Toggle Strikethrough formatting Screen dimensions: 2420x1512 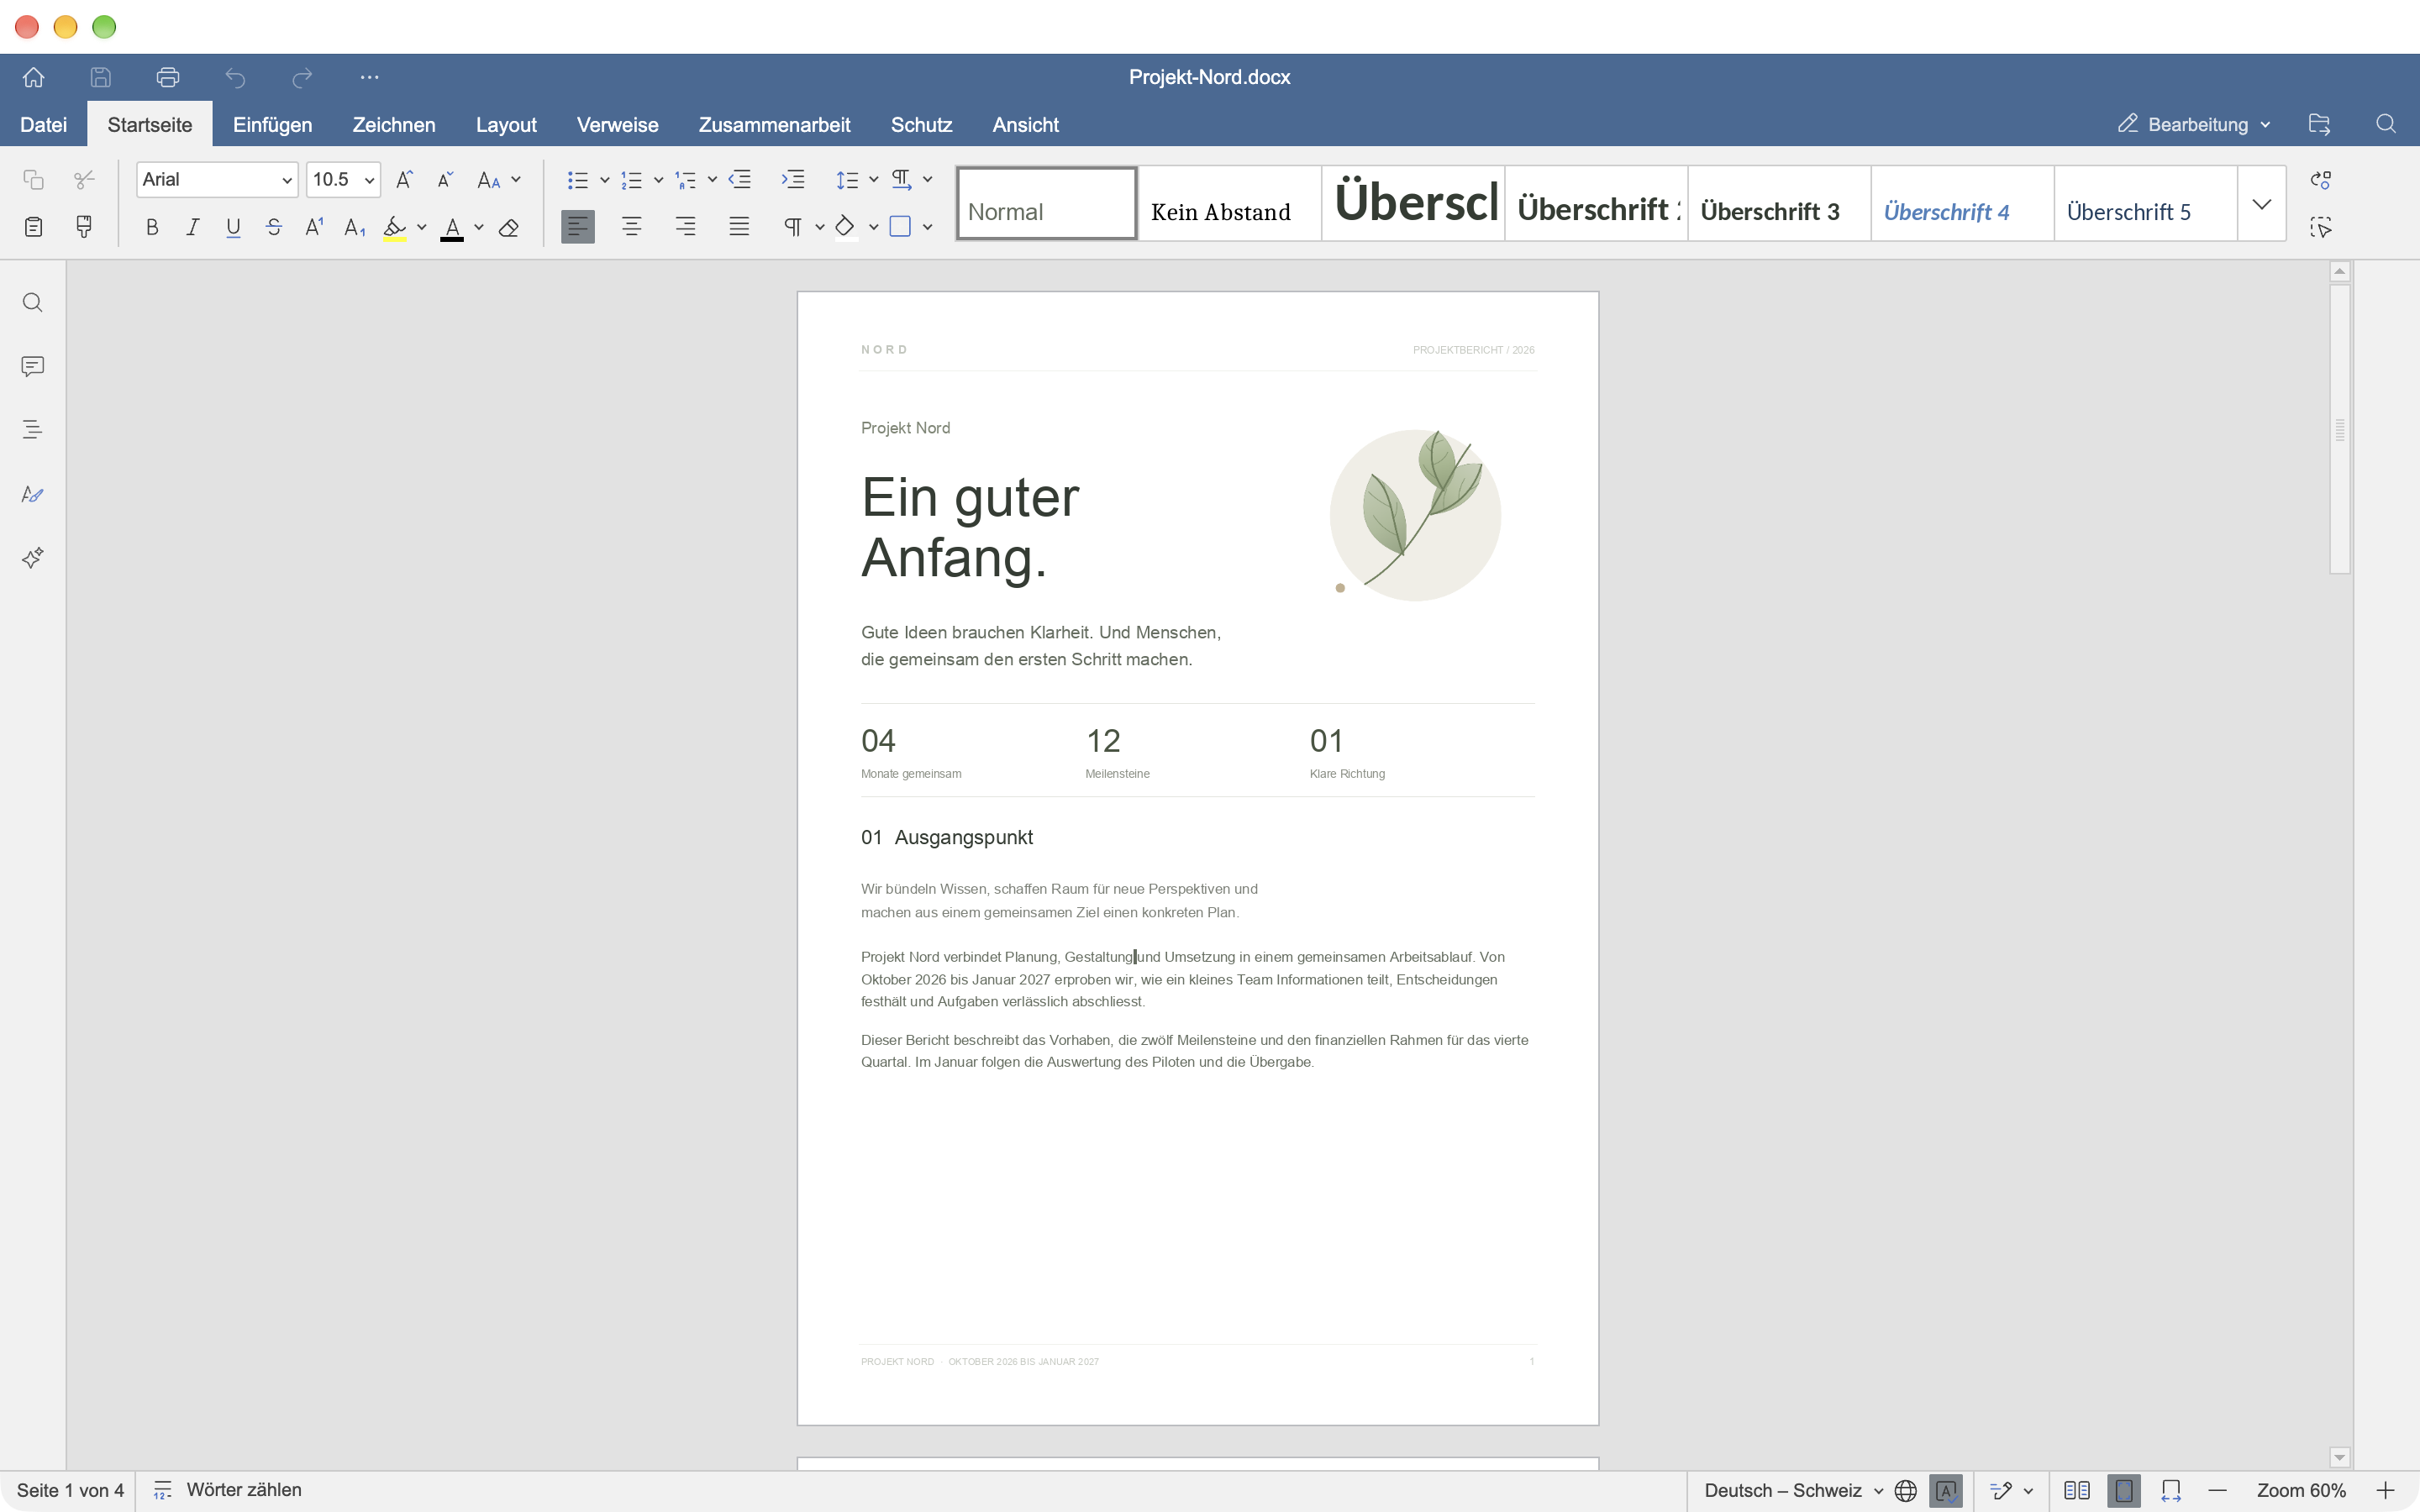(274, 228)
